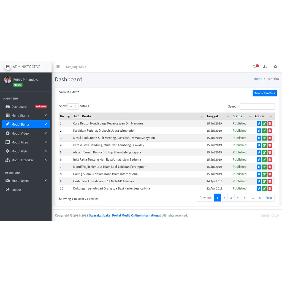Select Dashboard in the main menu

pos(19,107)
